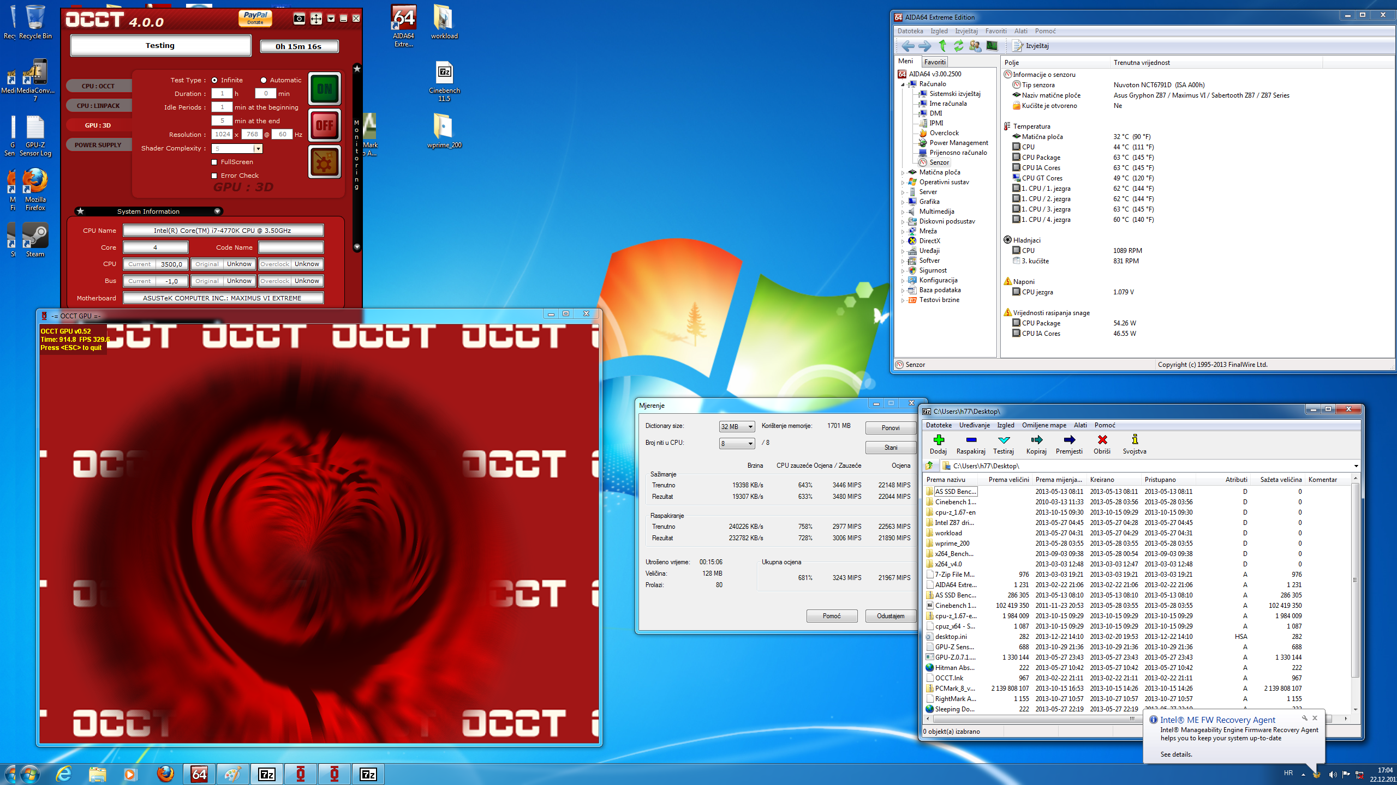
Task: Open OCCT settings gear button
Action: (325, 161)
